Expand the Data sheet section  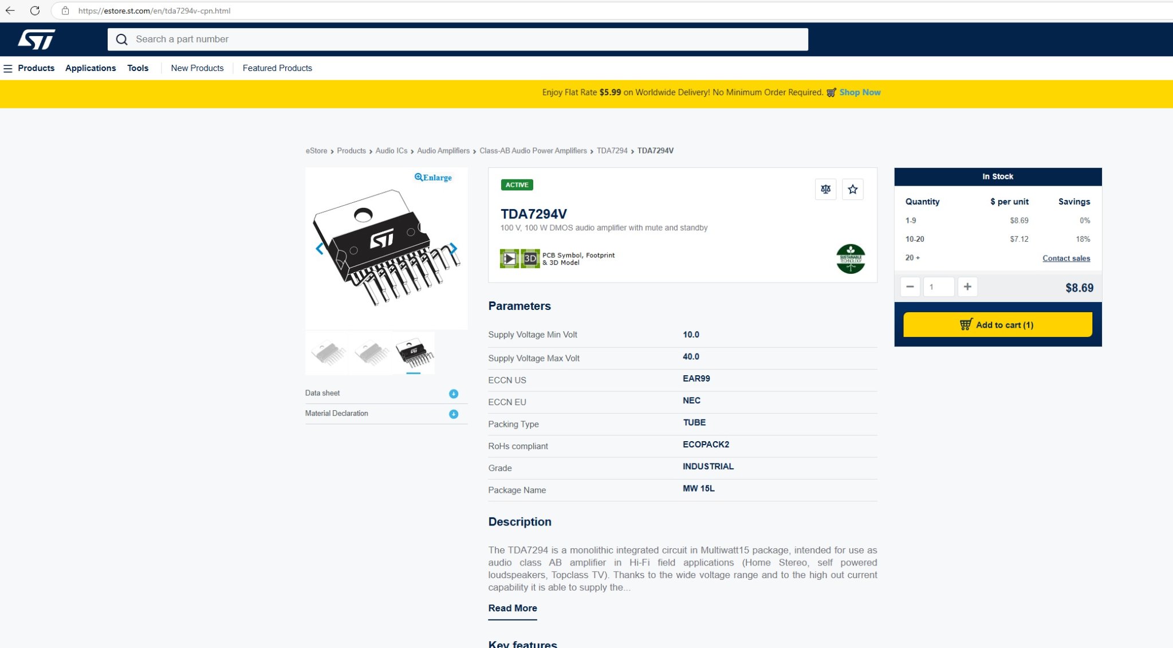pyautogui.click(x=454, y=394)
